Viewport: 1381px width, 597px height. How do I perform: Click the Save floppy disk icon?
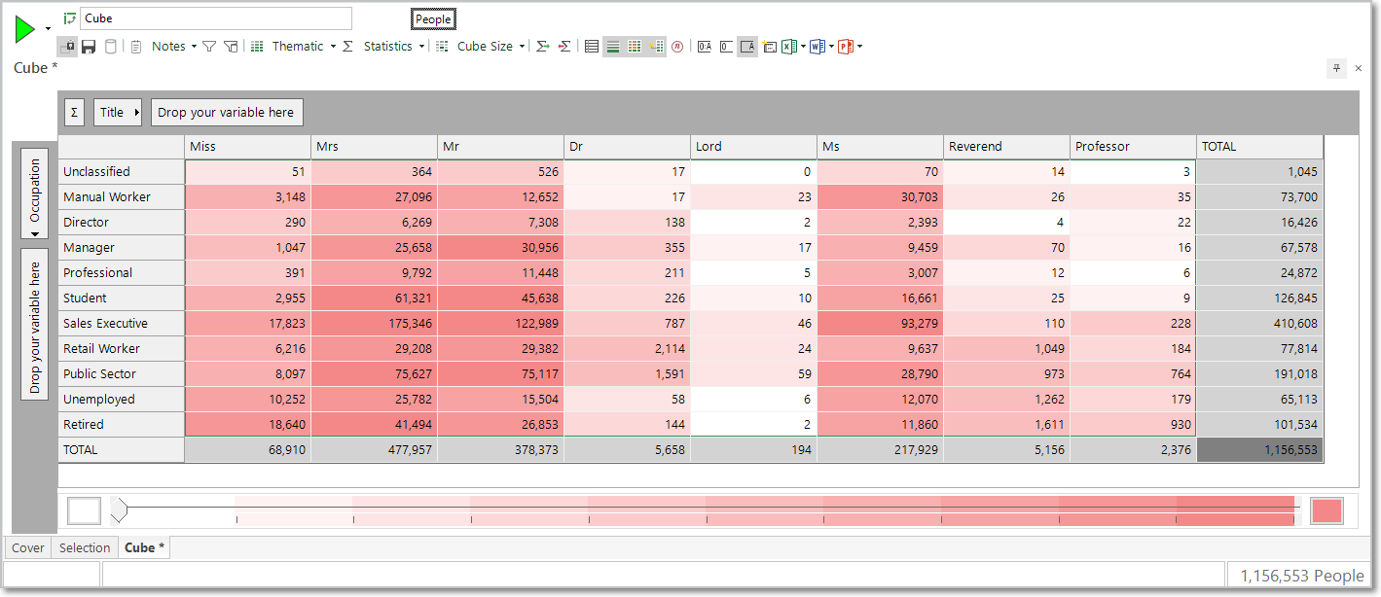click(x=89, y=47)
